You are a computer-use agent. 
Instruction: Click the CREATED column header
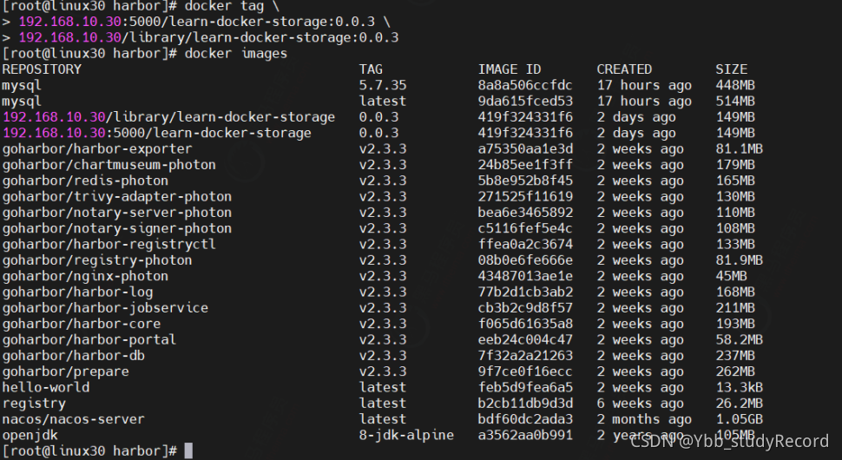coord(624,69)
